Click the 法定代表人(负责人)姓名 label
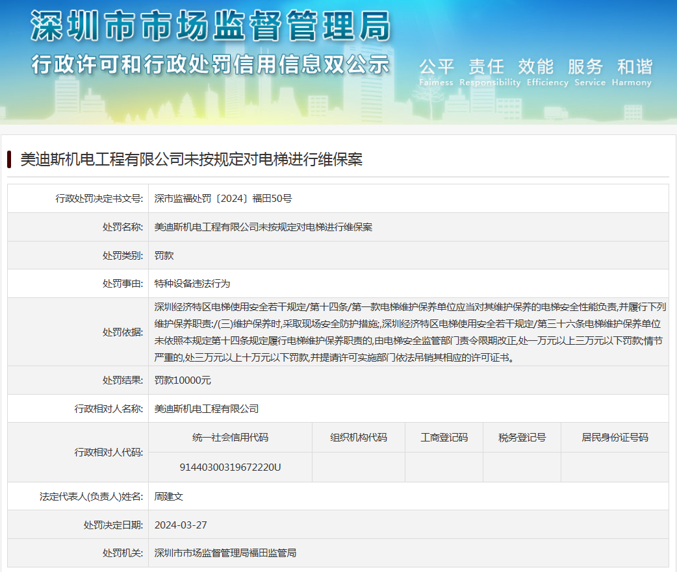This screenshot has width=677, height=572. (92, 497)
